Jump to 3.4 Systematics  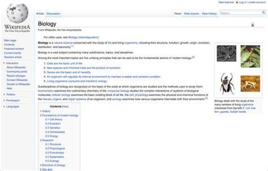(x=54, y=157)
